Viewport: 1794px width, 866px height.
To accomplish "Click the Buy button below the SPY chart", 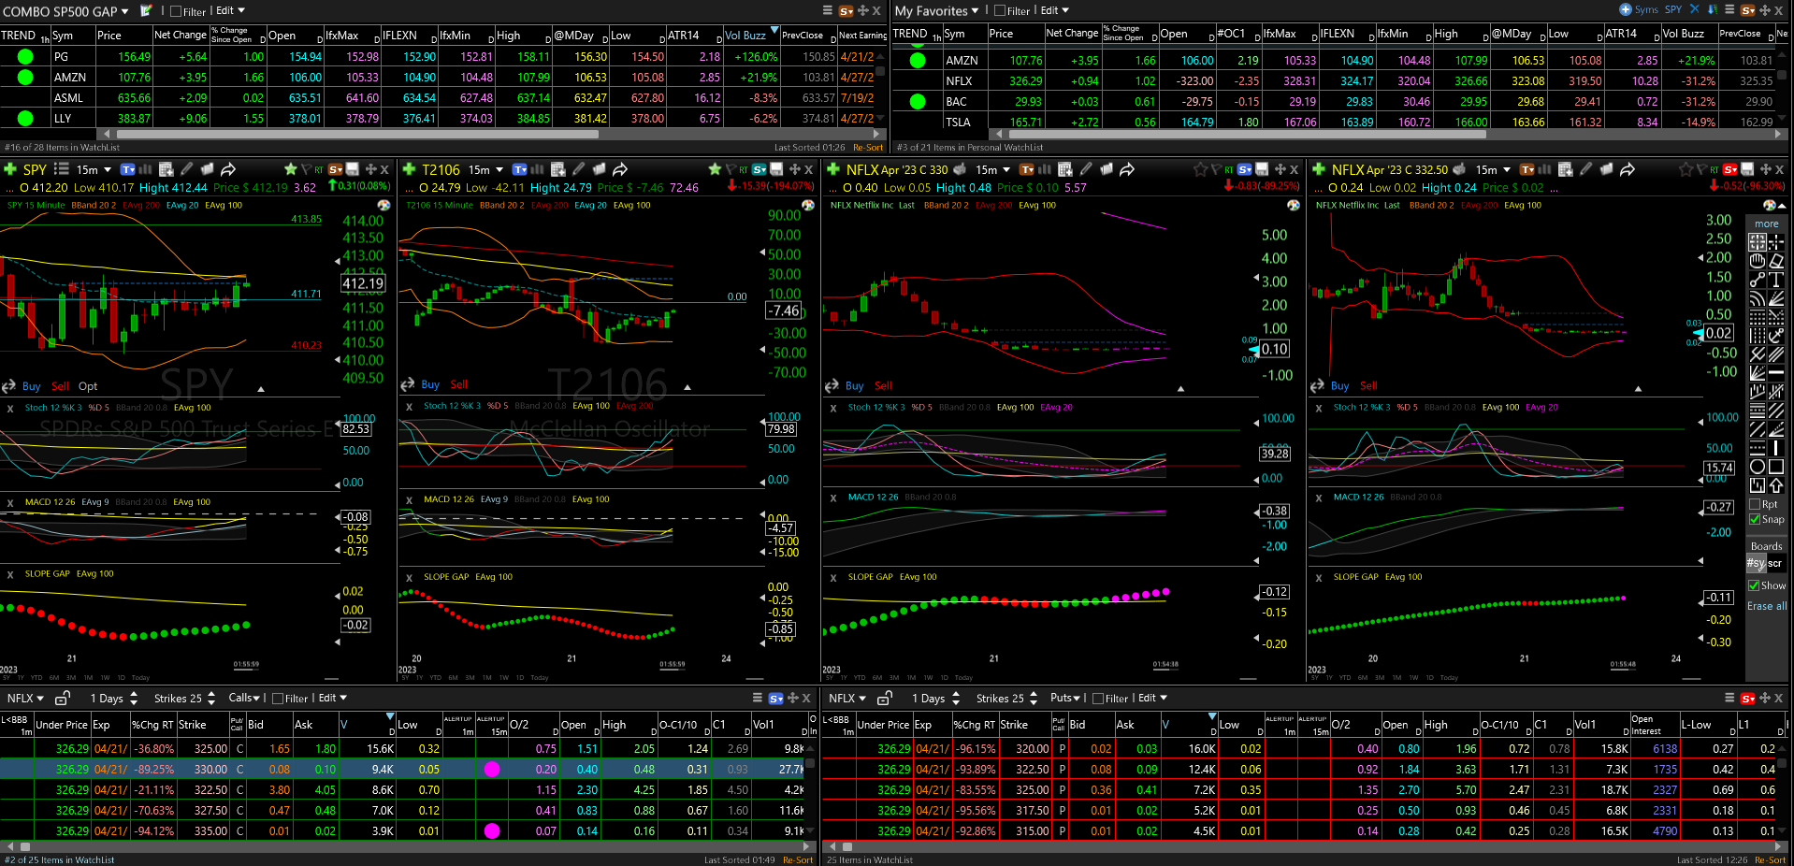I will (31, 386).
